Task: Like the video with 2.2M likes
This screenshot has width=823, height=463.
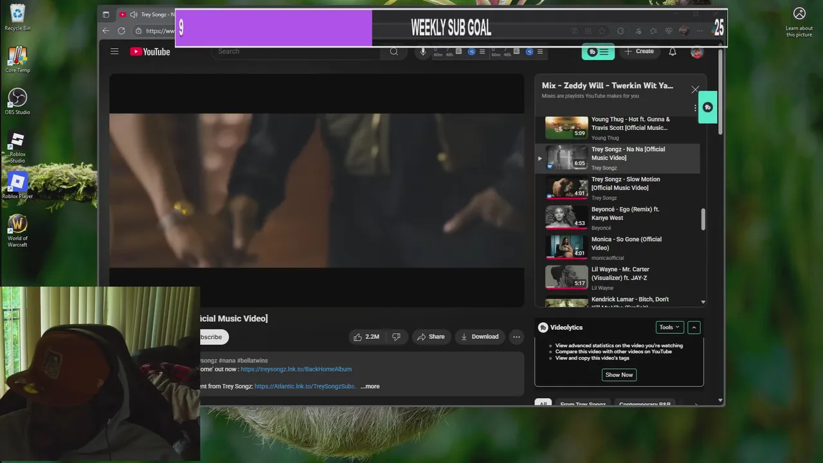Action: pos(366,336)
